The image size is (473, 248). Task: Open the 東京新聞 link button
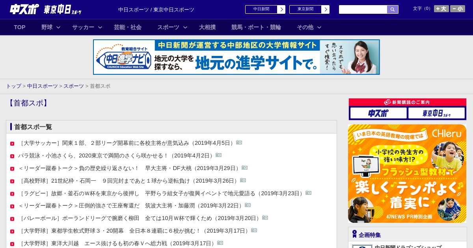(x=309, y=9)
